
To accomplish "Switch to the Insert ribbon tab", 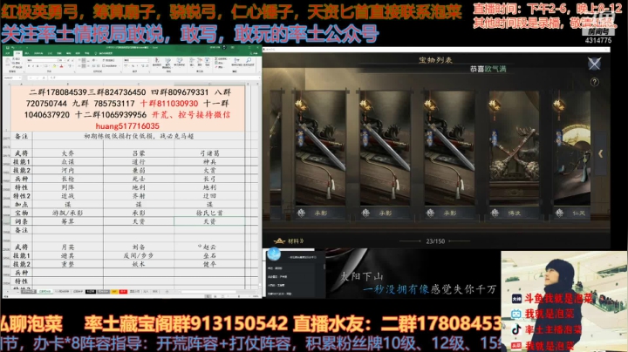I will [x=27, y=53].
